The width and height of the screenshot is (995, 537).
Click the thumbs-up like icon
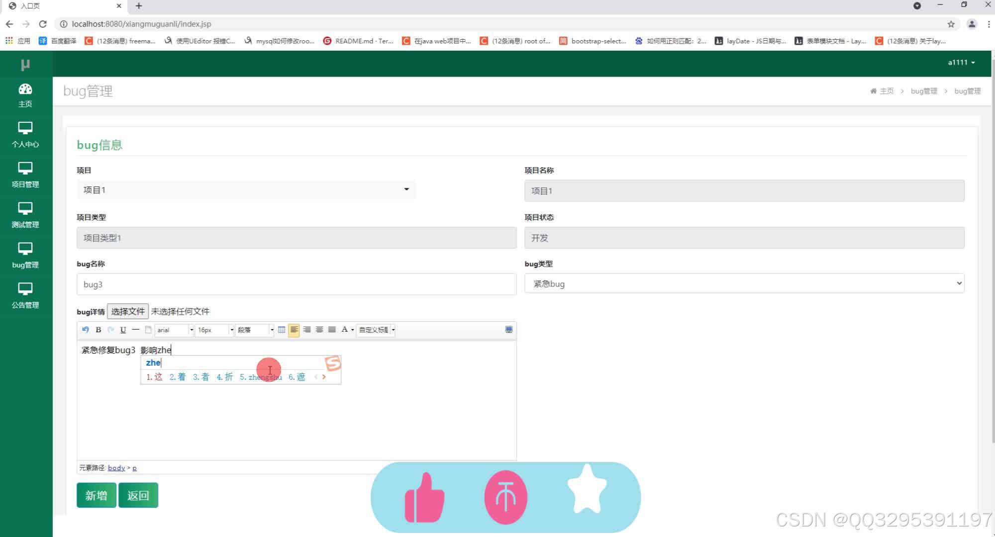pyautogui.click(x=424, y=498)
